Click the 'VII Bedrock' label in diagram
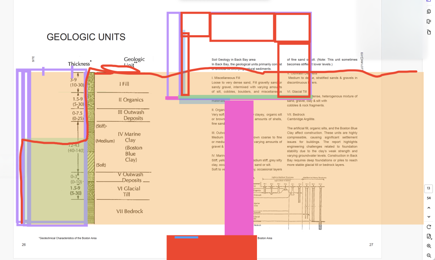This screenshot has height=260, width=435. point(130,211)
